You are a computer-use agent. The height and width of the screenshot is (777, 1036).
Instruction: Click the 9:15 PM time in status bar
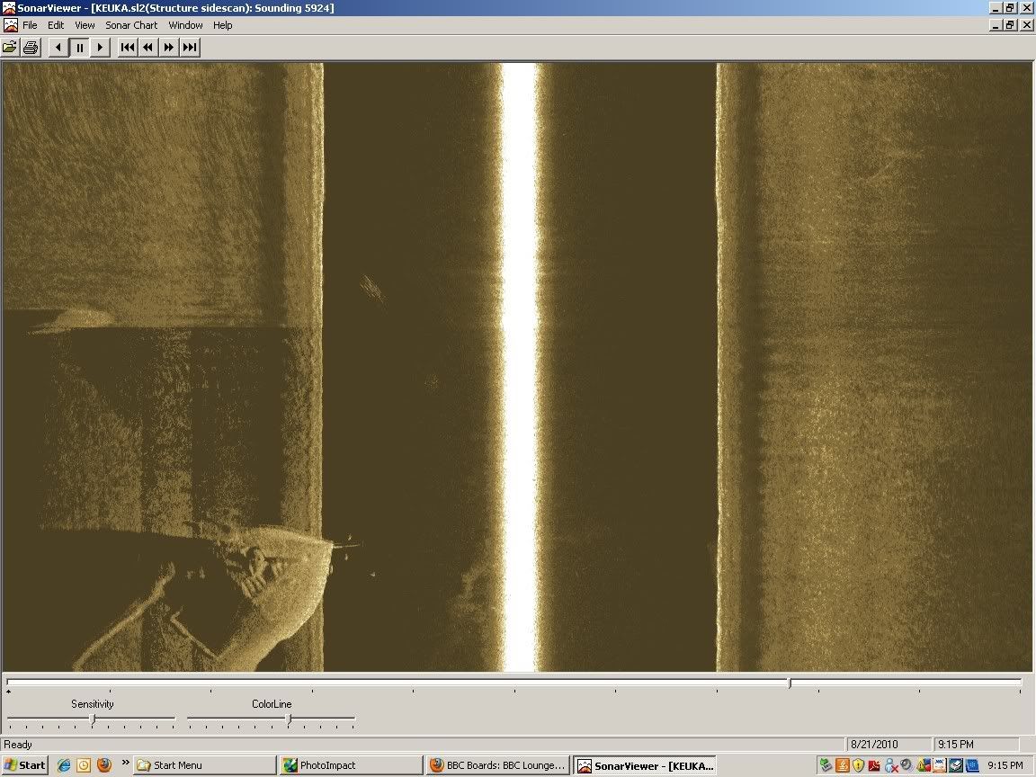[955, 744]
